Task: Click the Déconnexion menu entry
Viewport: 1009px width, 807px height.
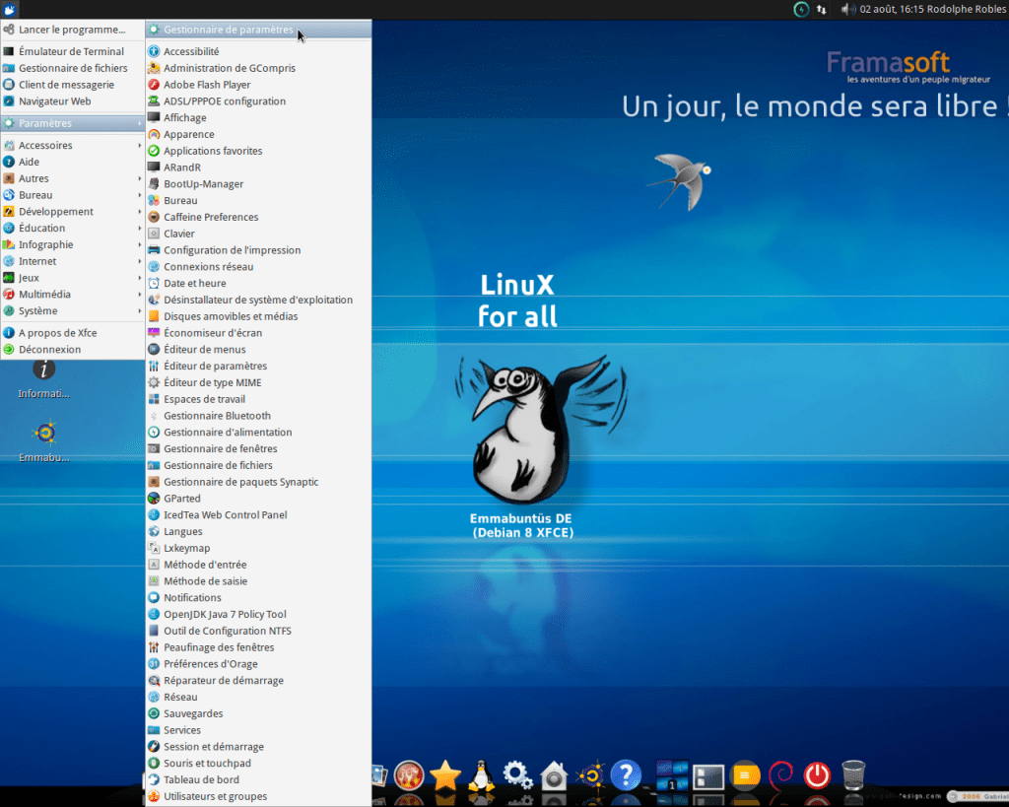Action: [x=49, y=349]
